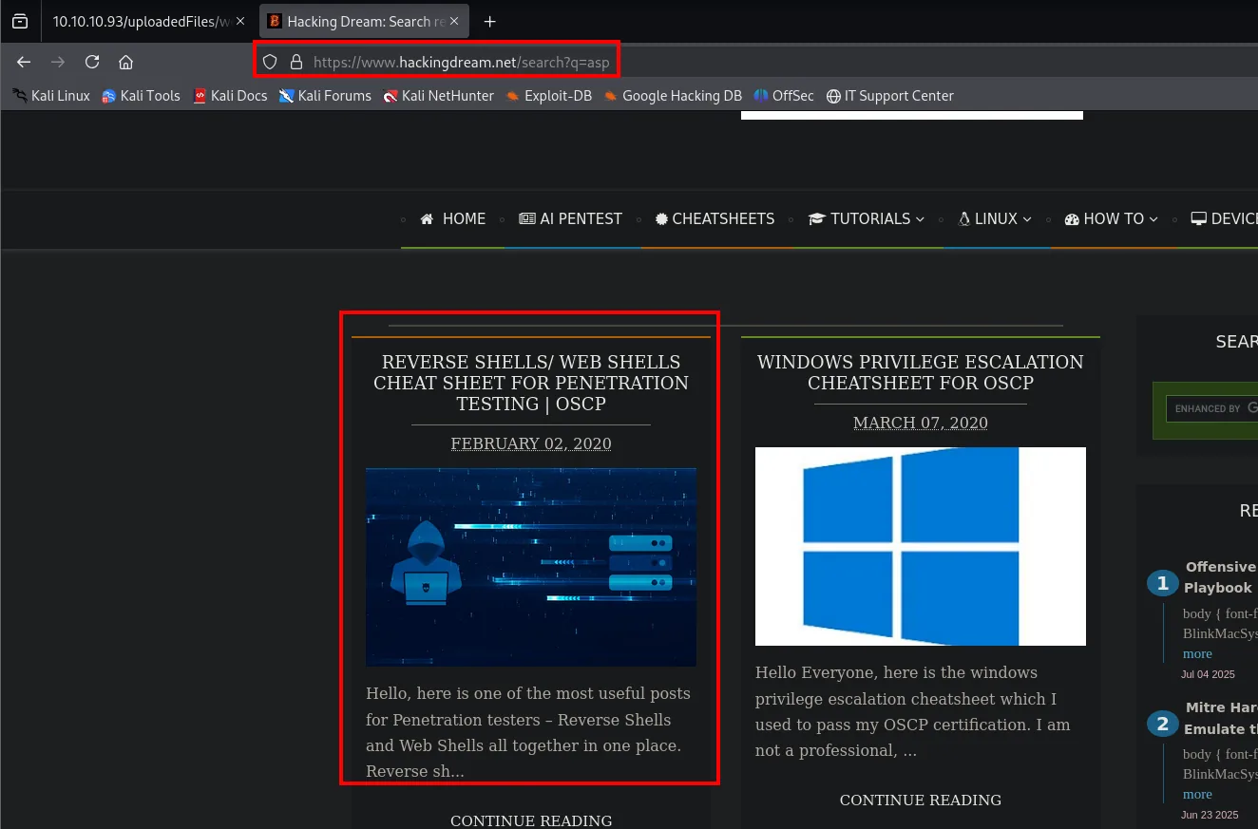The width and height of the screenshot is (1258, 829).
Task: Reload the page with refresh icon
Action: tap(92, 62)
